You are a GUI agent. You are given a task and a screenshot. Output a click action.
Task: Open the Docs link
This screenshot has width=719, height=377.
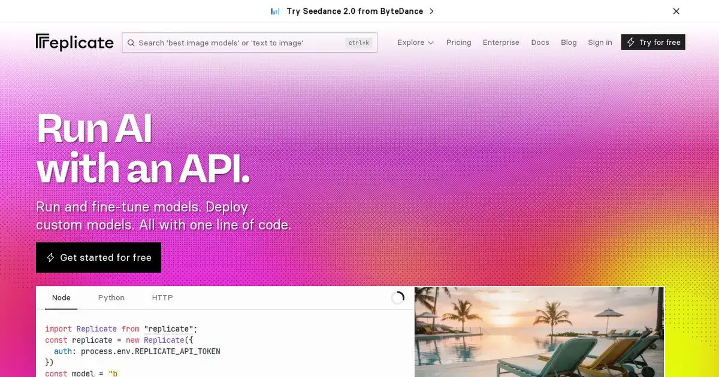(x=540, y=42)
